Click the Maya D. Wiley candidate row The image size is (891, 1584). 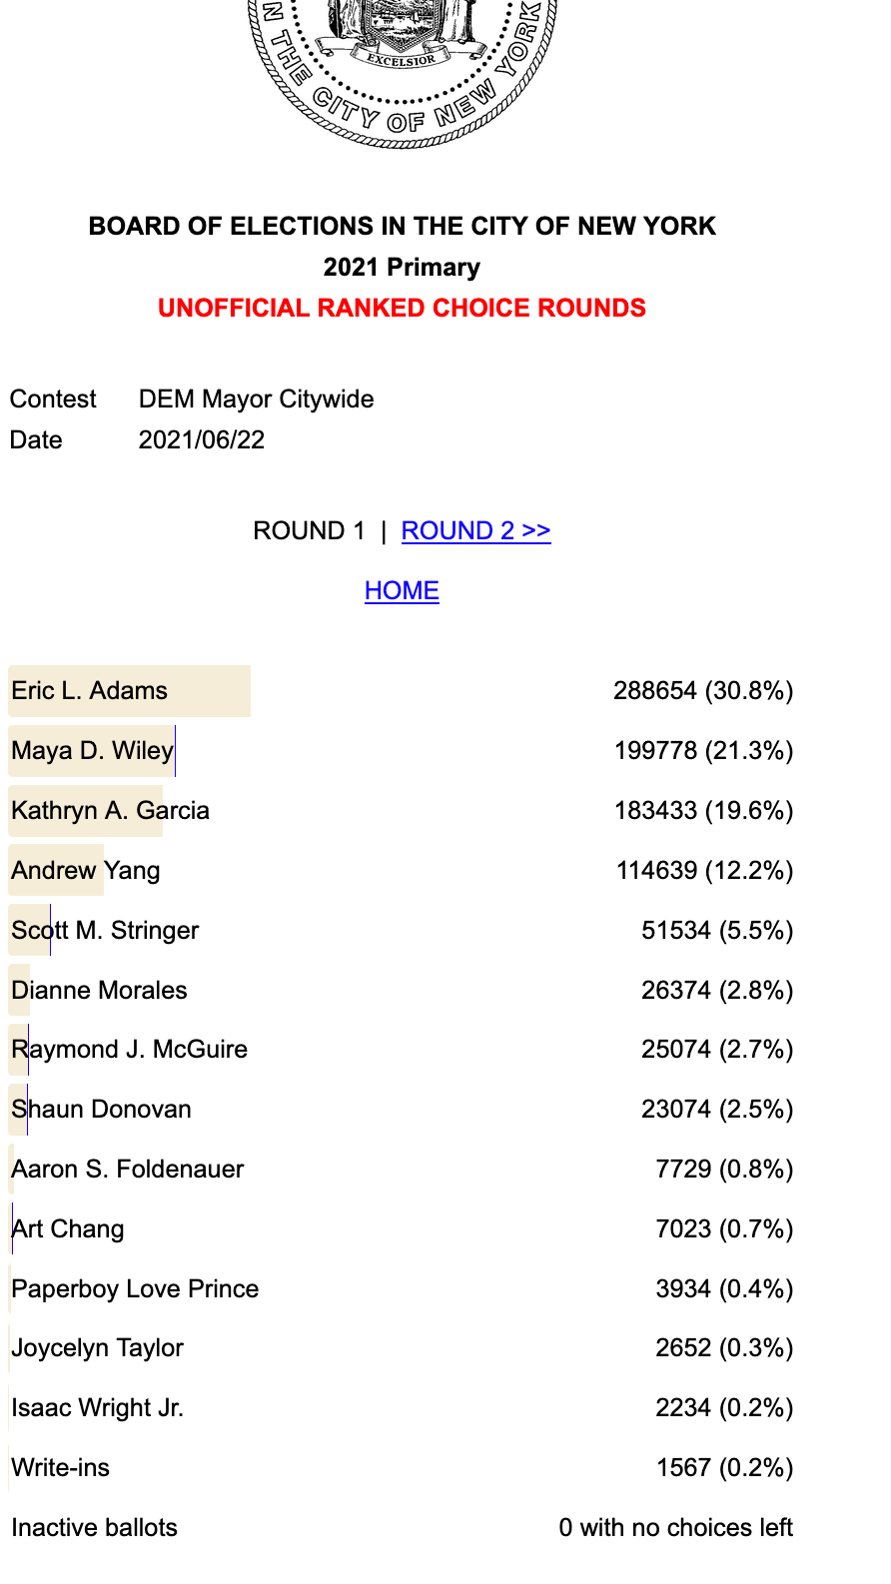click(402, 751)
